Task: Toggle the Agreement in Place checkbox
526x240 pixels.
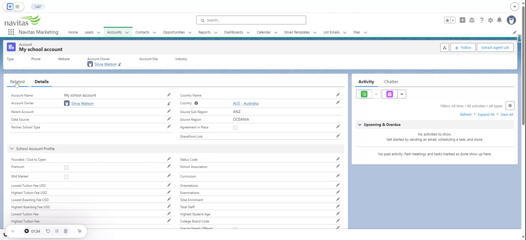Action: [235, 128]
